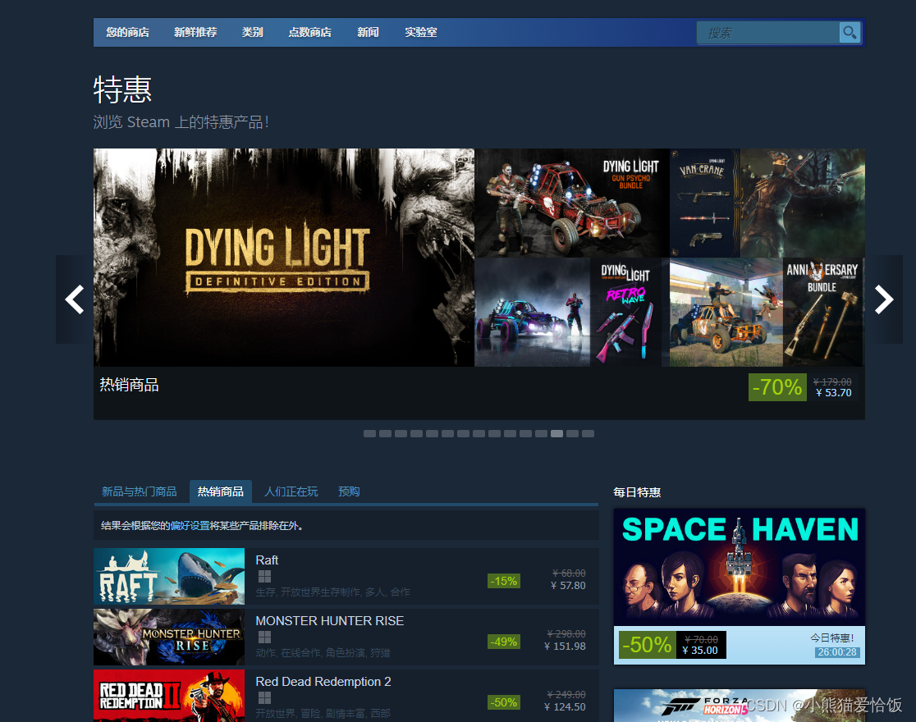Click Space Haven -50% discount block
The image size is (916, 722).
(648, 645)
